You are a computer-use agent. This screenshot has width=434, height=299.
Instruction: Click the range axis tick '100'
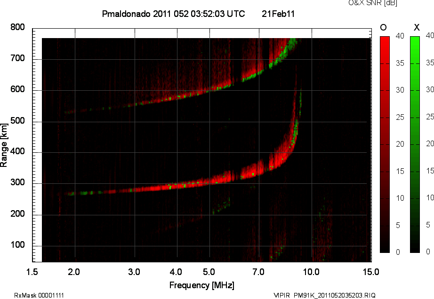18,244
